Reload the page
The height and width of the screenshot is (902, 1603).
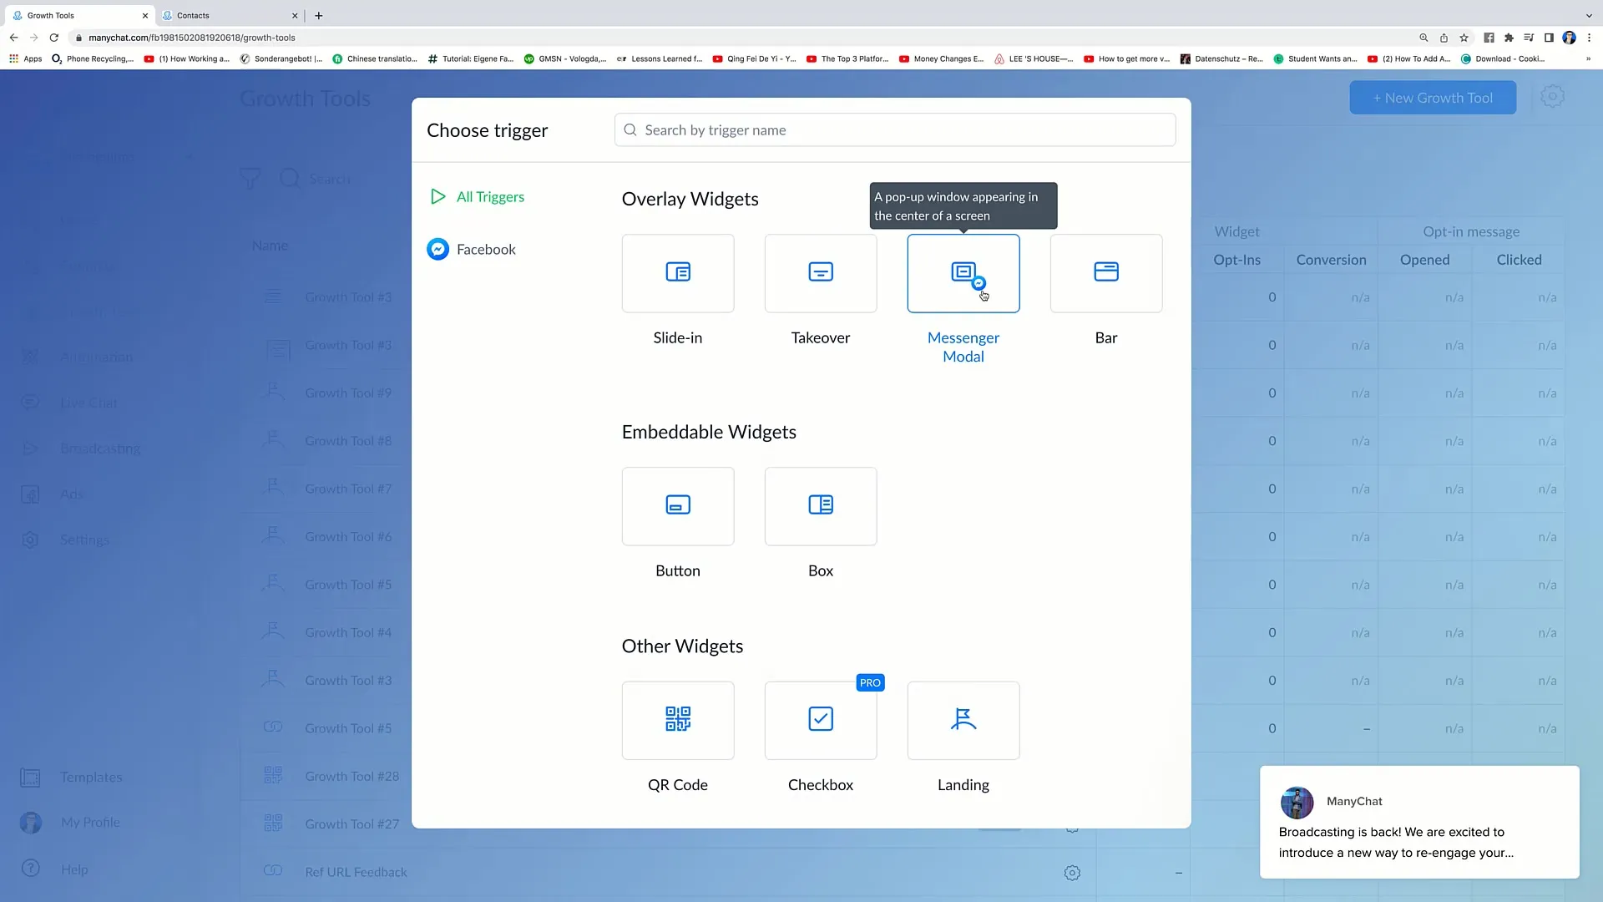[x=54, y=38]
